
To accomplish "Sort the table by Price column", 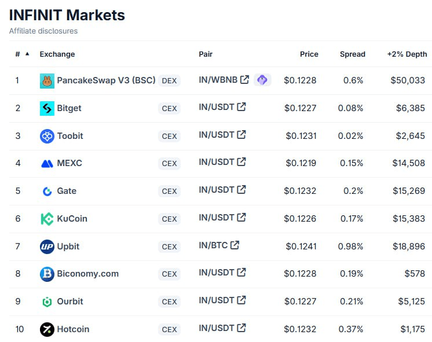I will [x=309, y=54].
